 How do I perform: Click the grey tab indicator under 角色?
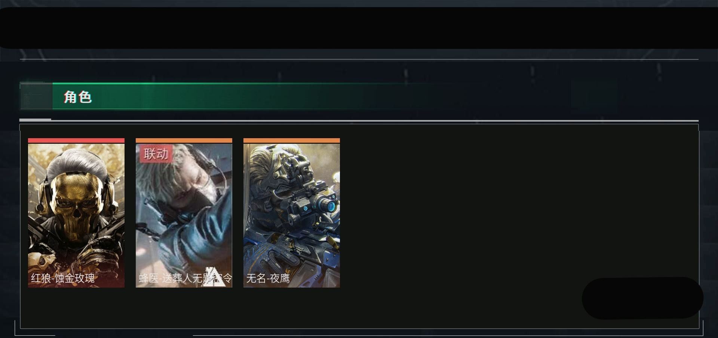(x=35, y=120)
